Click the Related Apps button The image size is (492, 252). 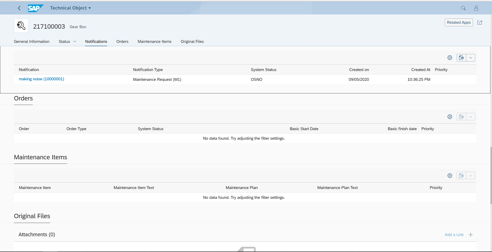458,22
